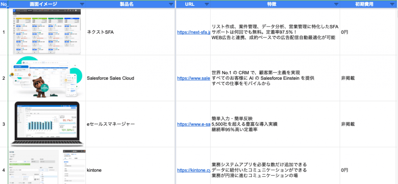Image resolution: width=398 pixels, height=184 pixels.
Task: Open the filter for 製品名 column
Action: 171,4
